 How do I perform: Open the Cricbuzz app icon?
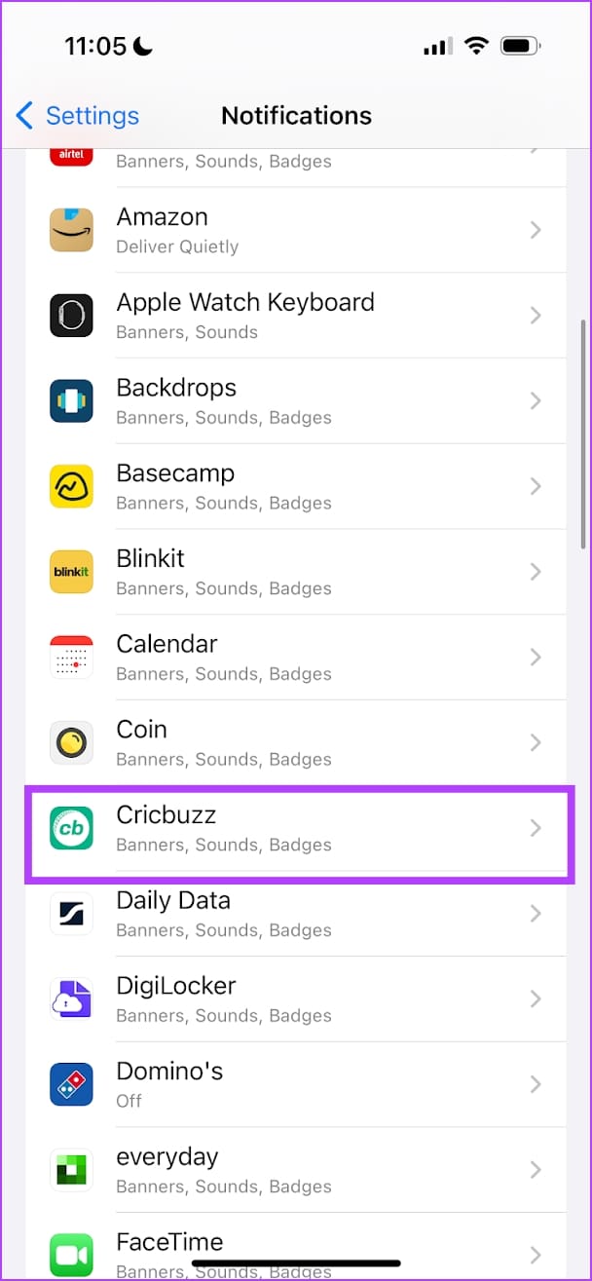(71, 828)
